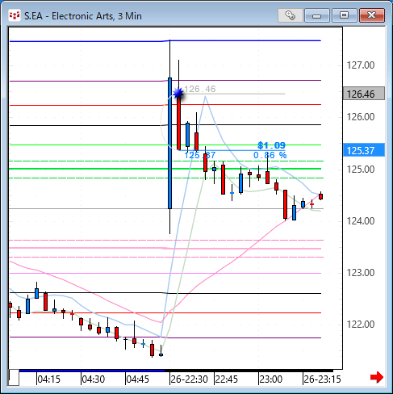Click the chart link chain icon
The width and height of the screenshot is (393, 394).
tap(291, 15)
